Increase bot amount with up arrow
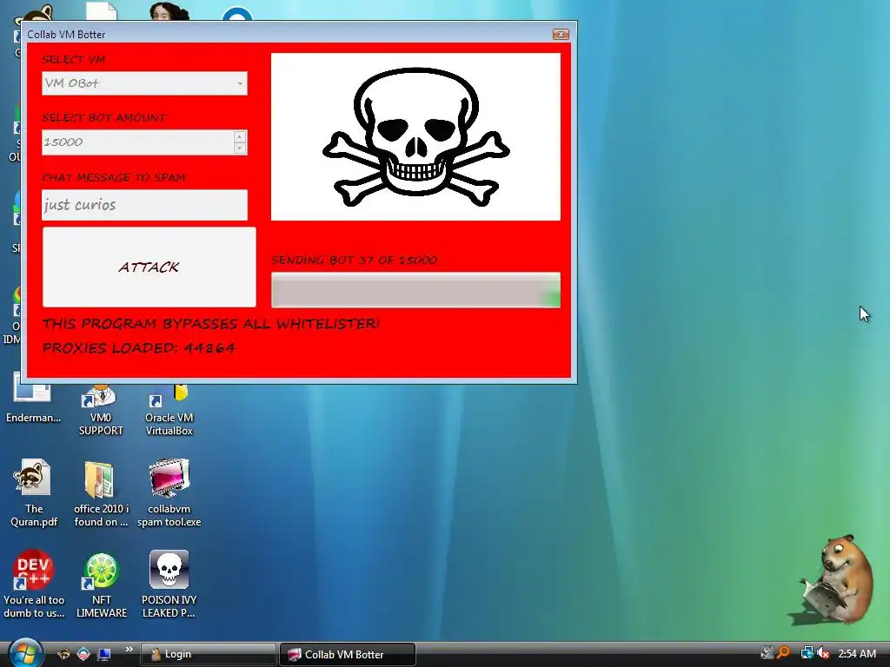The width and height of the screenshot is (890, 667). tap(240, 136)
